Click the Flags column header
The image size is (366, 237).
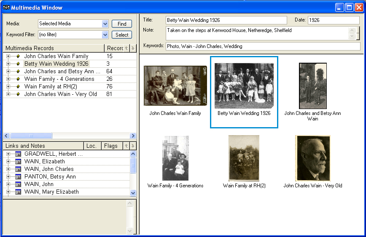click(111, 146)
